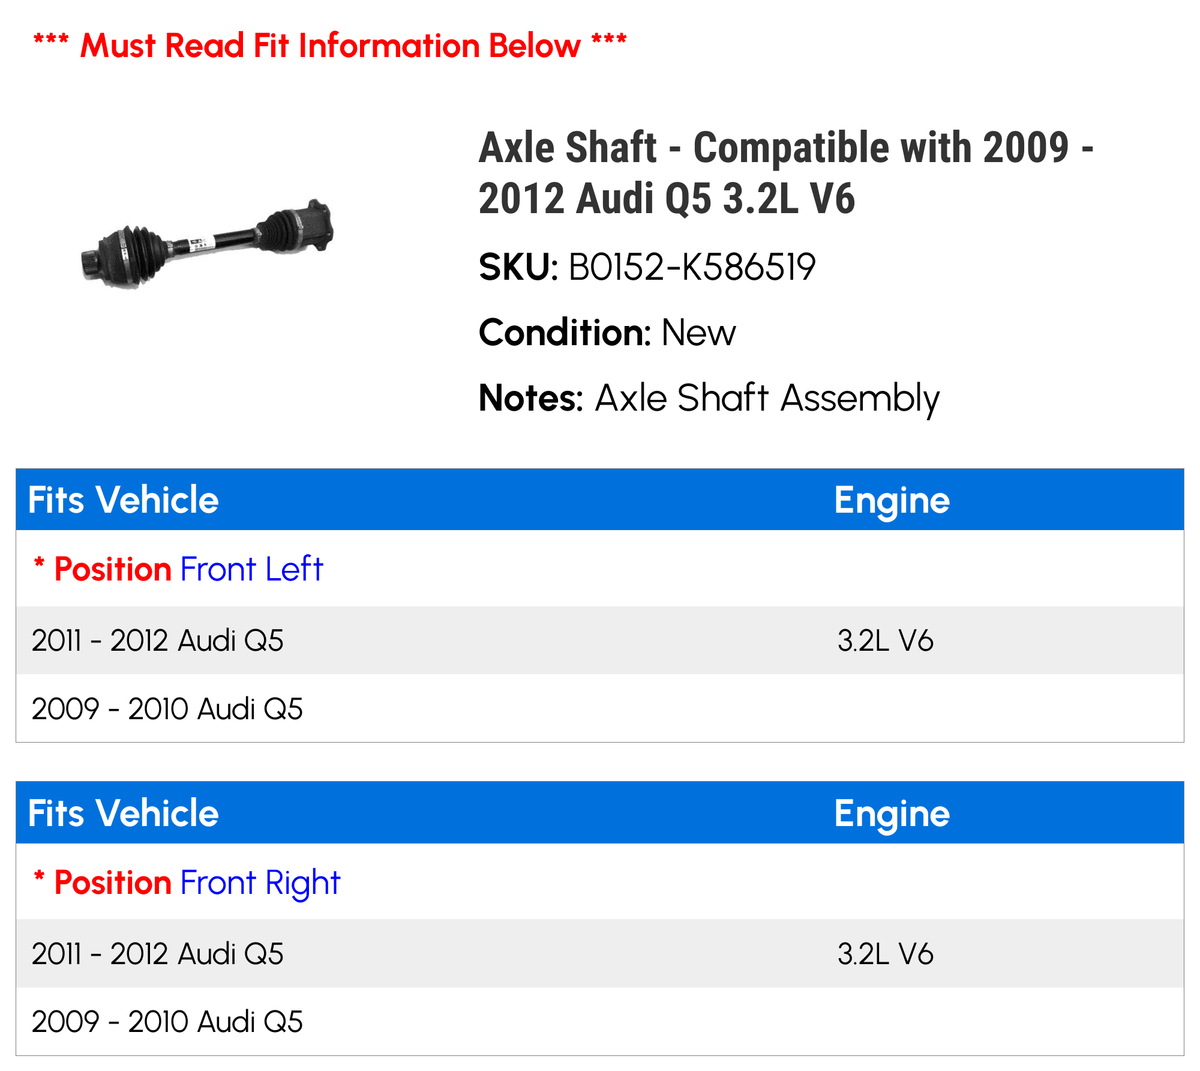The width and height of the screenshot is (1200, 1071).
Task: Select 2009 - 2010 Audi Q5 under Front Left
Action: tap(167, 709)
